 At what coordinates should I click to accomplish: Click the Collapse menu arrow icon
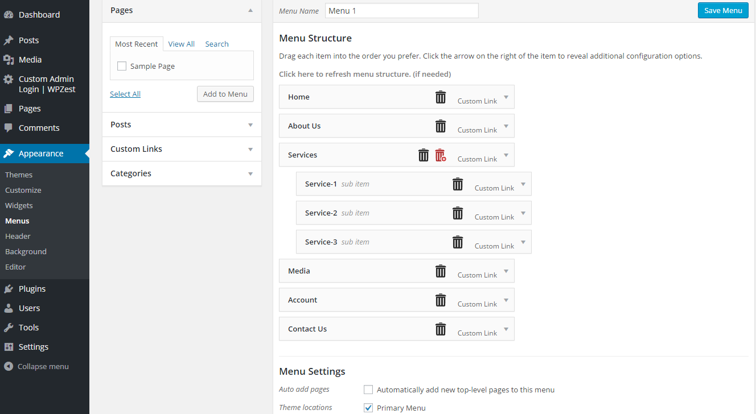pos(9,366)
